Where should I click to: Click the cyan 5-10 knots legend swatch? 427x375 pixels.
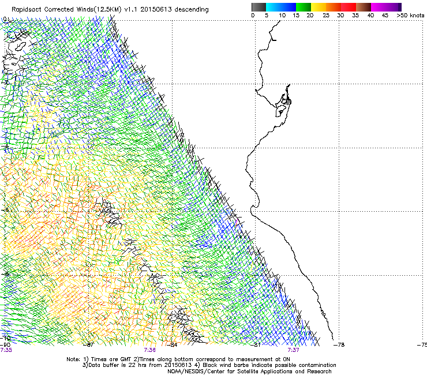(x=274, y=7)
